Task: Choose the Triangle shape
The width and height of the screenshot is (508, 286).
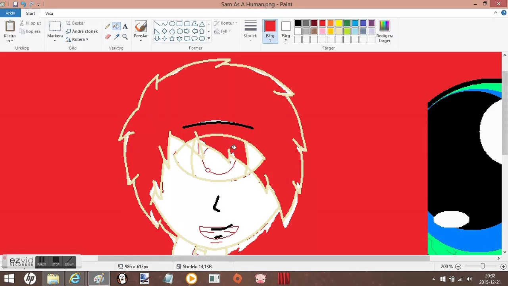Action: pos(202,24)
